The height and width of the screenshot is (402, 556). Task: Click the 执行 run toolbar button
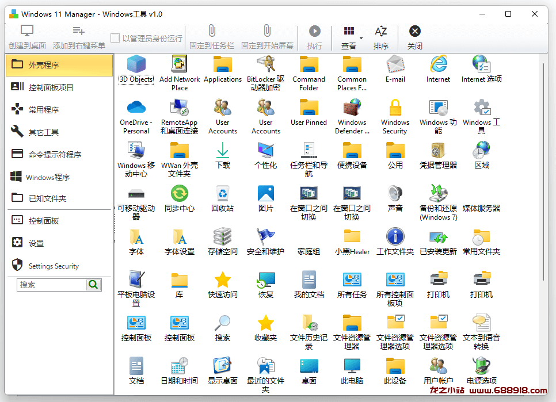[x=314, y=37]
